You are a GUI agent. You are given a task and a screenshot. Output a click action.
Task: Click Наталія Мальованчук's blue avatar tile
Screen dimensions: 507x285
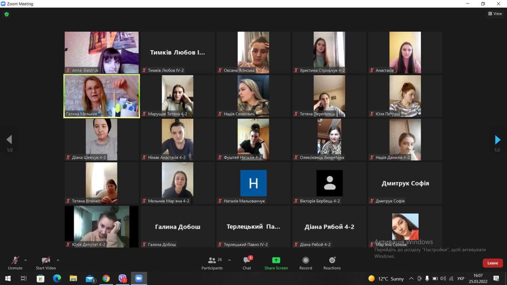(x=253, y=183)
